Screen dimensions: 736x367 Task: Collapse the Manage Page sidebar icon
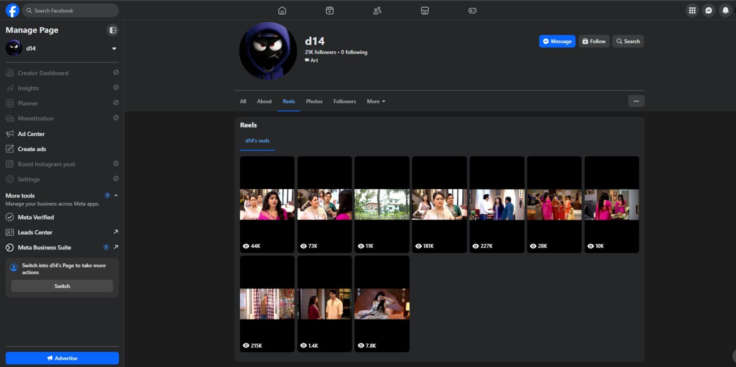[x=113, y=30]
